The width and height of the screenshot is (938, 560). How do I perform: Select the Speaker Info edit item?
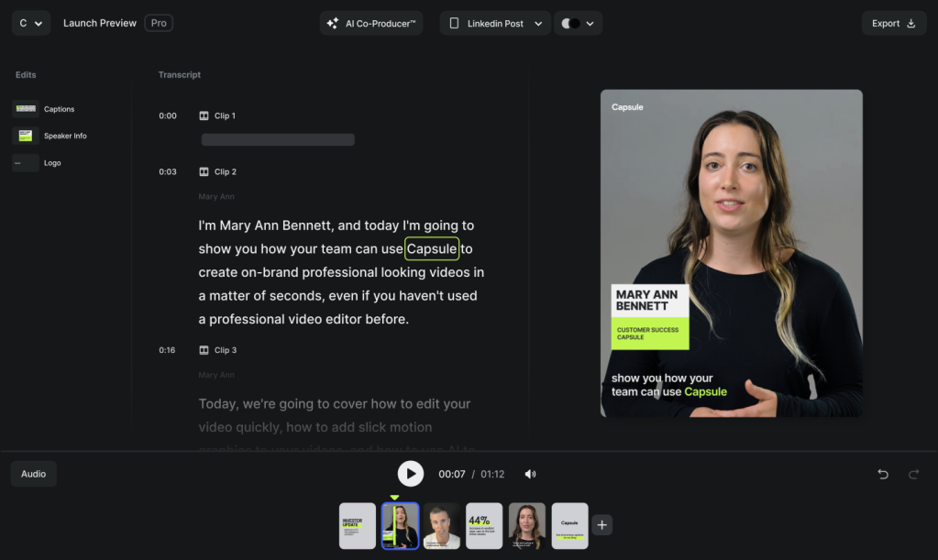[50, 136]
